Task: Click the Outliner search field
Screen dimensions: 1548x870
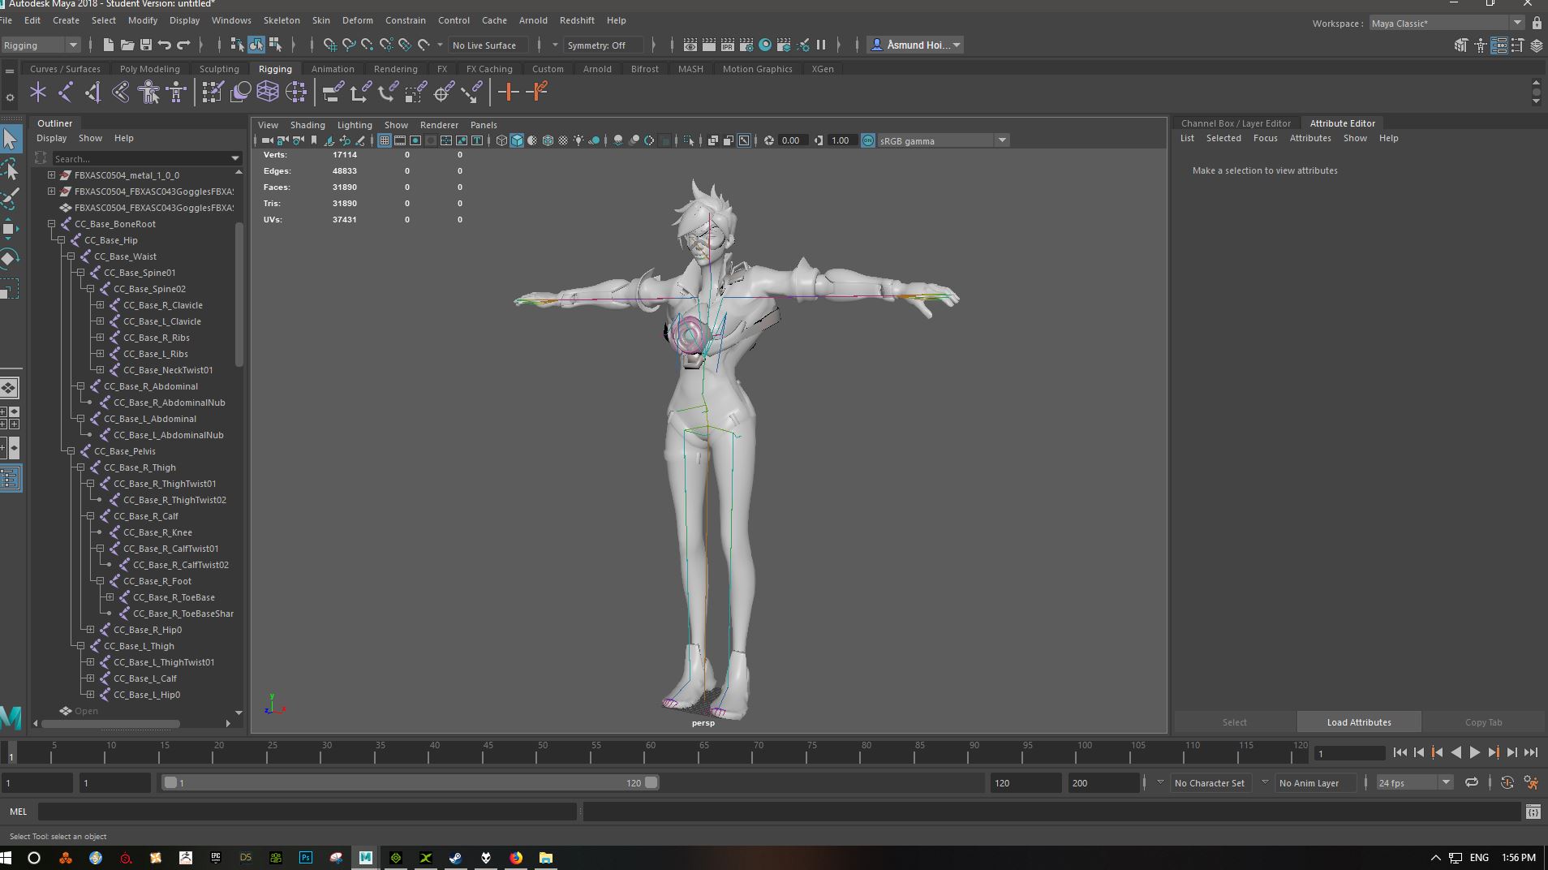Action: [146, 158]
